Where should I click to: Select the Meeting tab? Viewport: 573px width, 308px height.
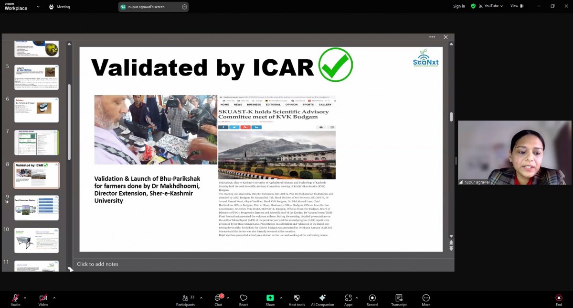point(60,7)
